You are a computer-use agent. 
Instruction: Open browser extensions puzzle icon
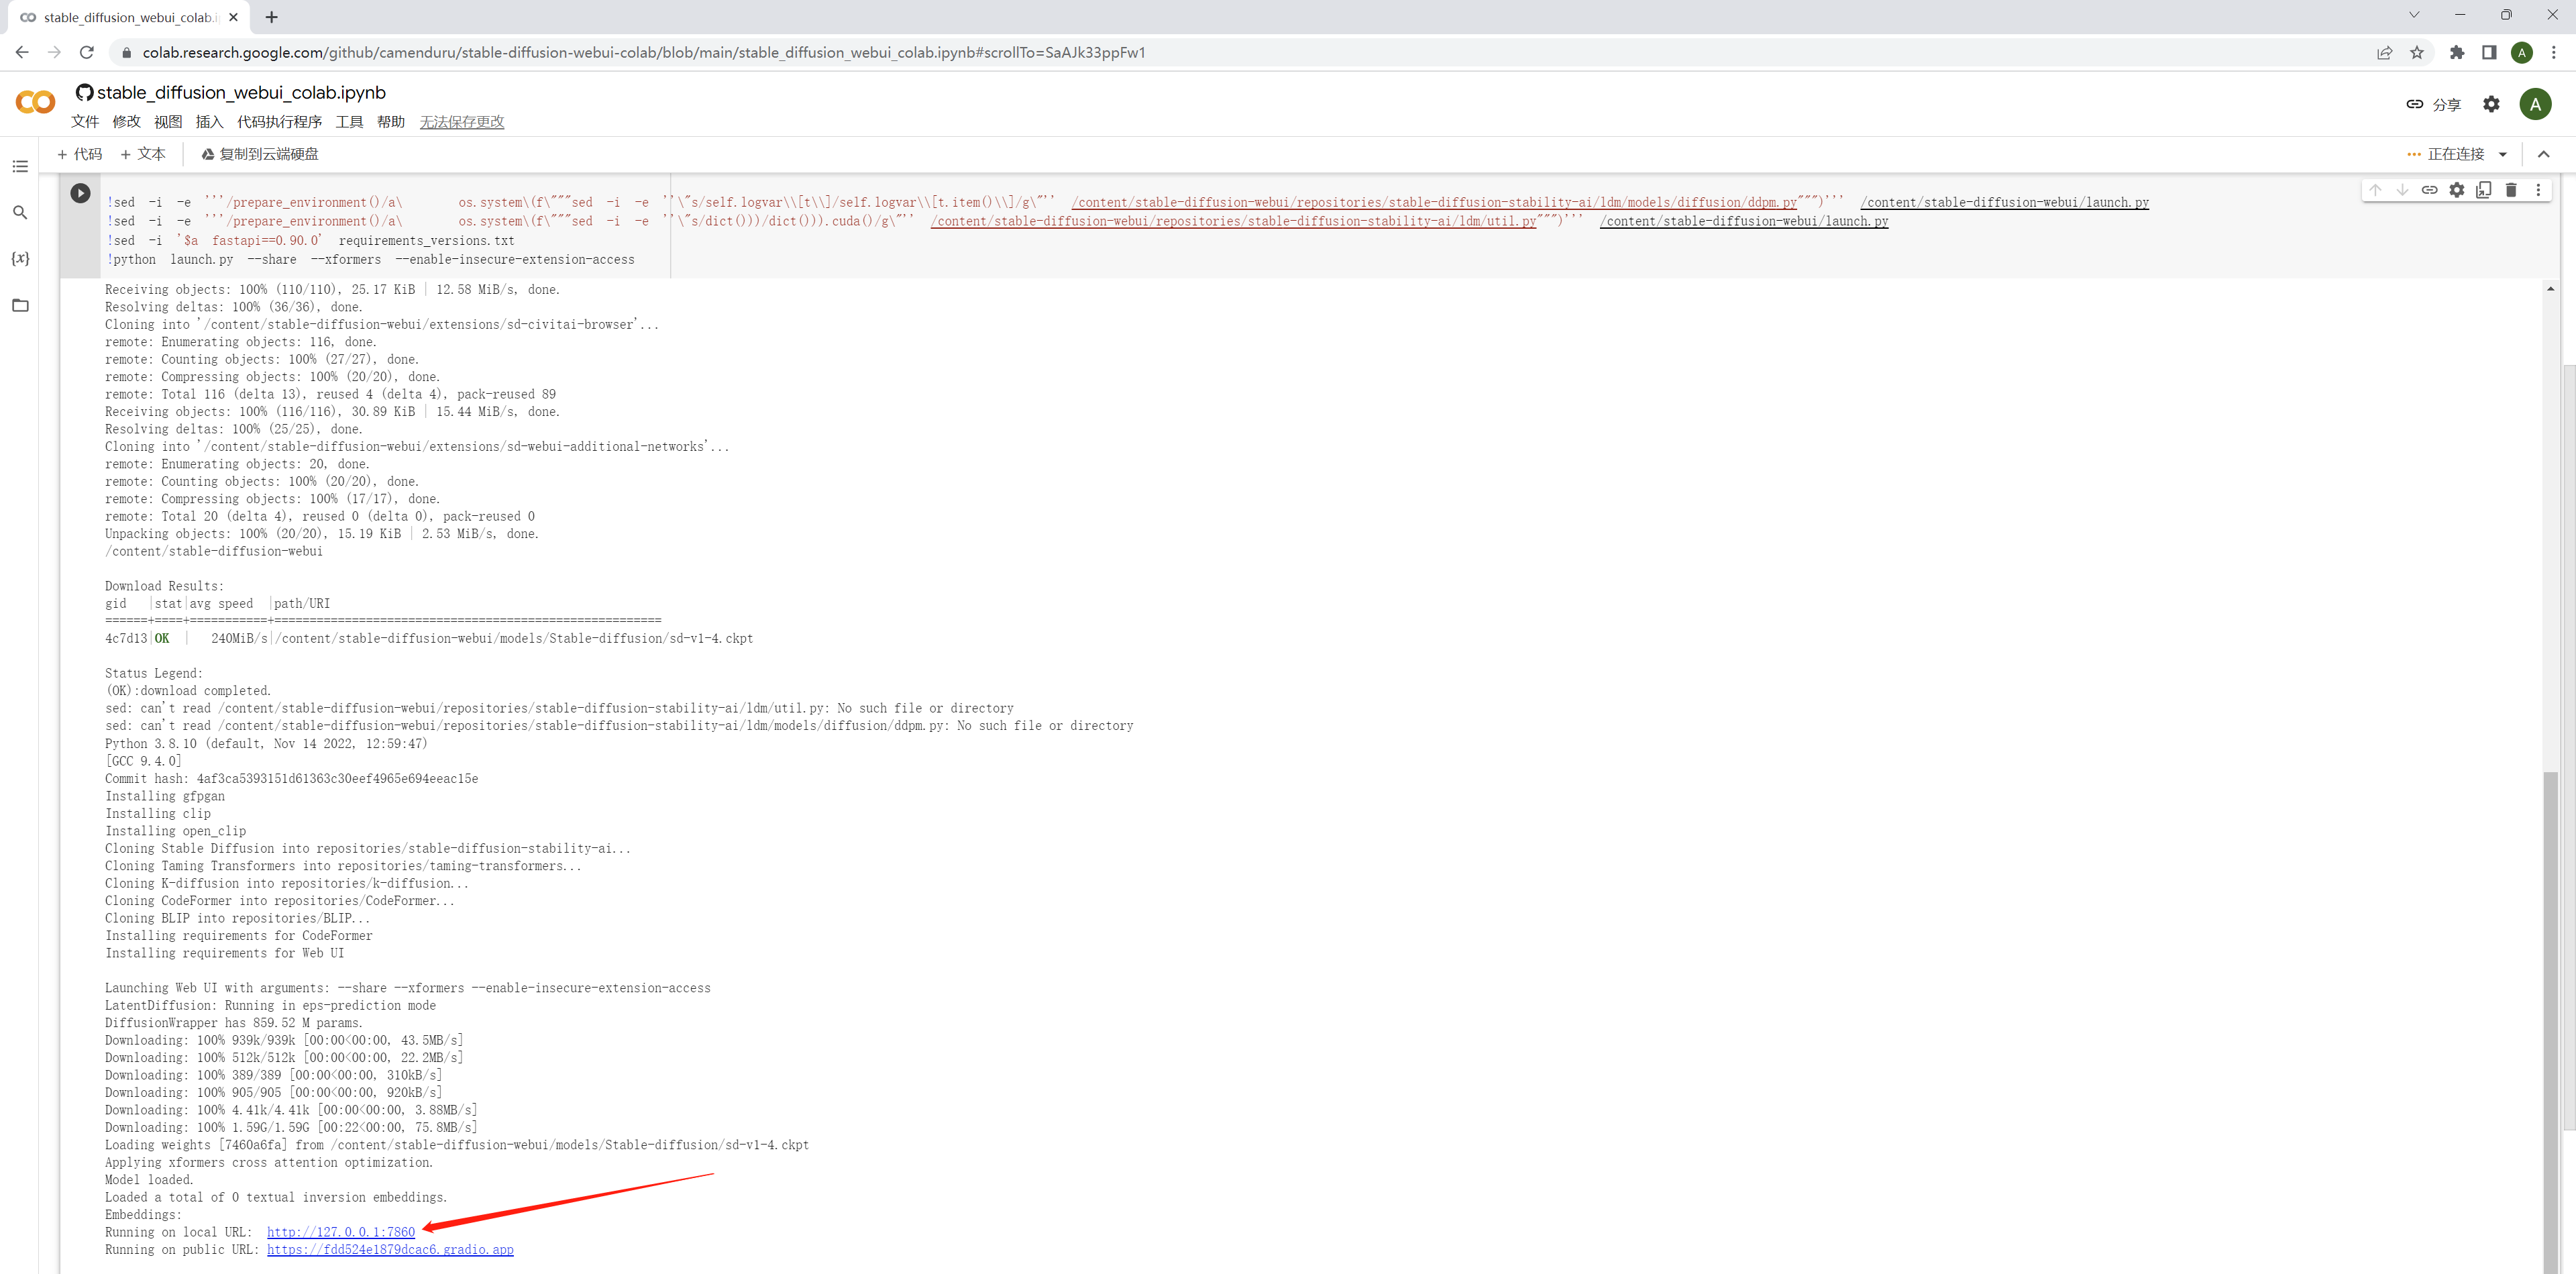pyautogui.click(x=2457, y=52)
